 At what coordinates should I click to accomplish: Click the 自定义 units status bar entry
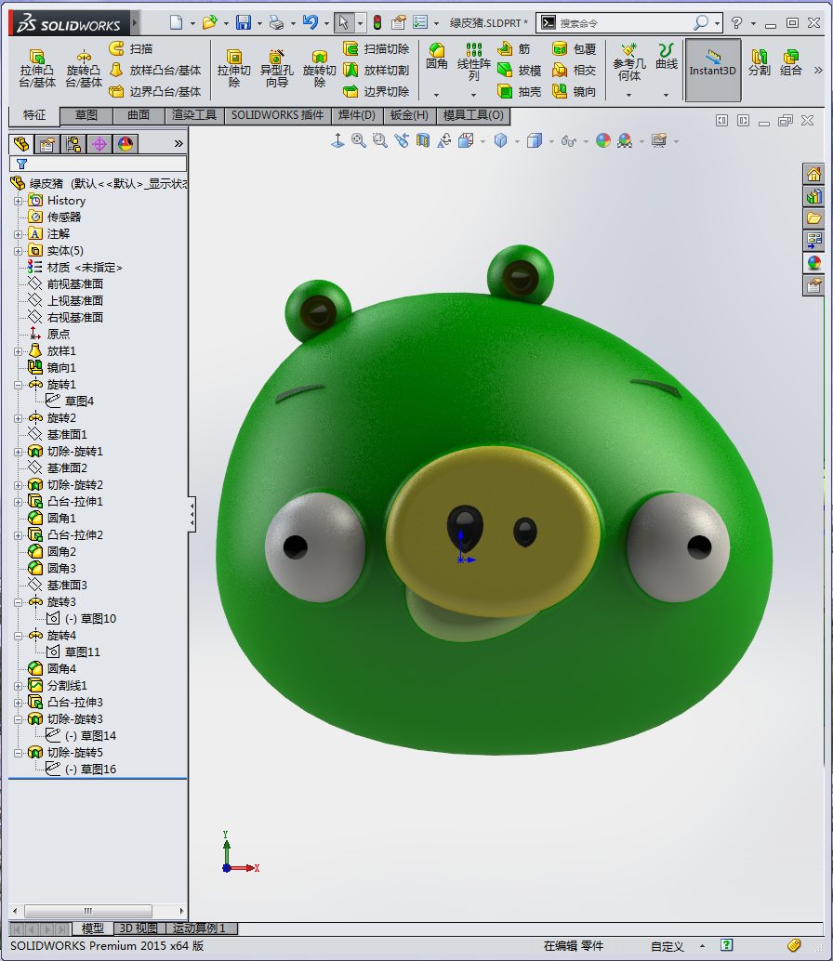click(x=667, y=946)
